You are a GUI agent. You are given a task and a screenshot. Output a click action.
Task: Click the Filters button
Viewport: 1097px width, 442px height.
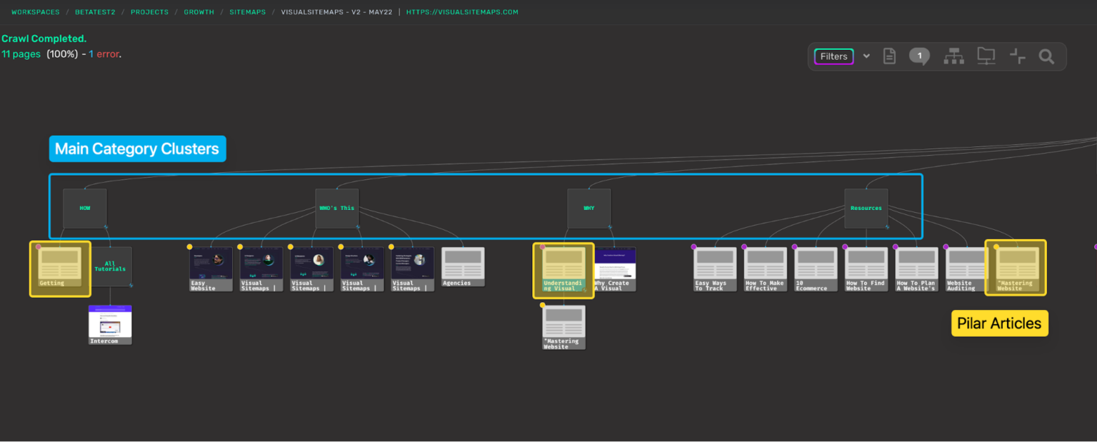pyautogui.click(x=833, y=56)
